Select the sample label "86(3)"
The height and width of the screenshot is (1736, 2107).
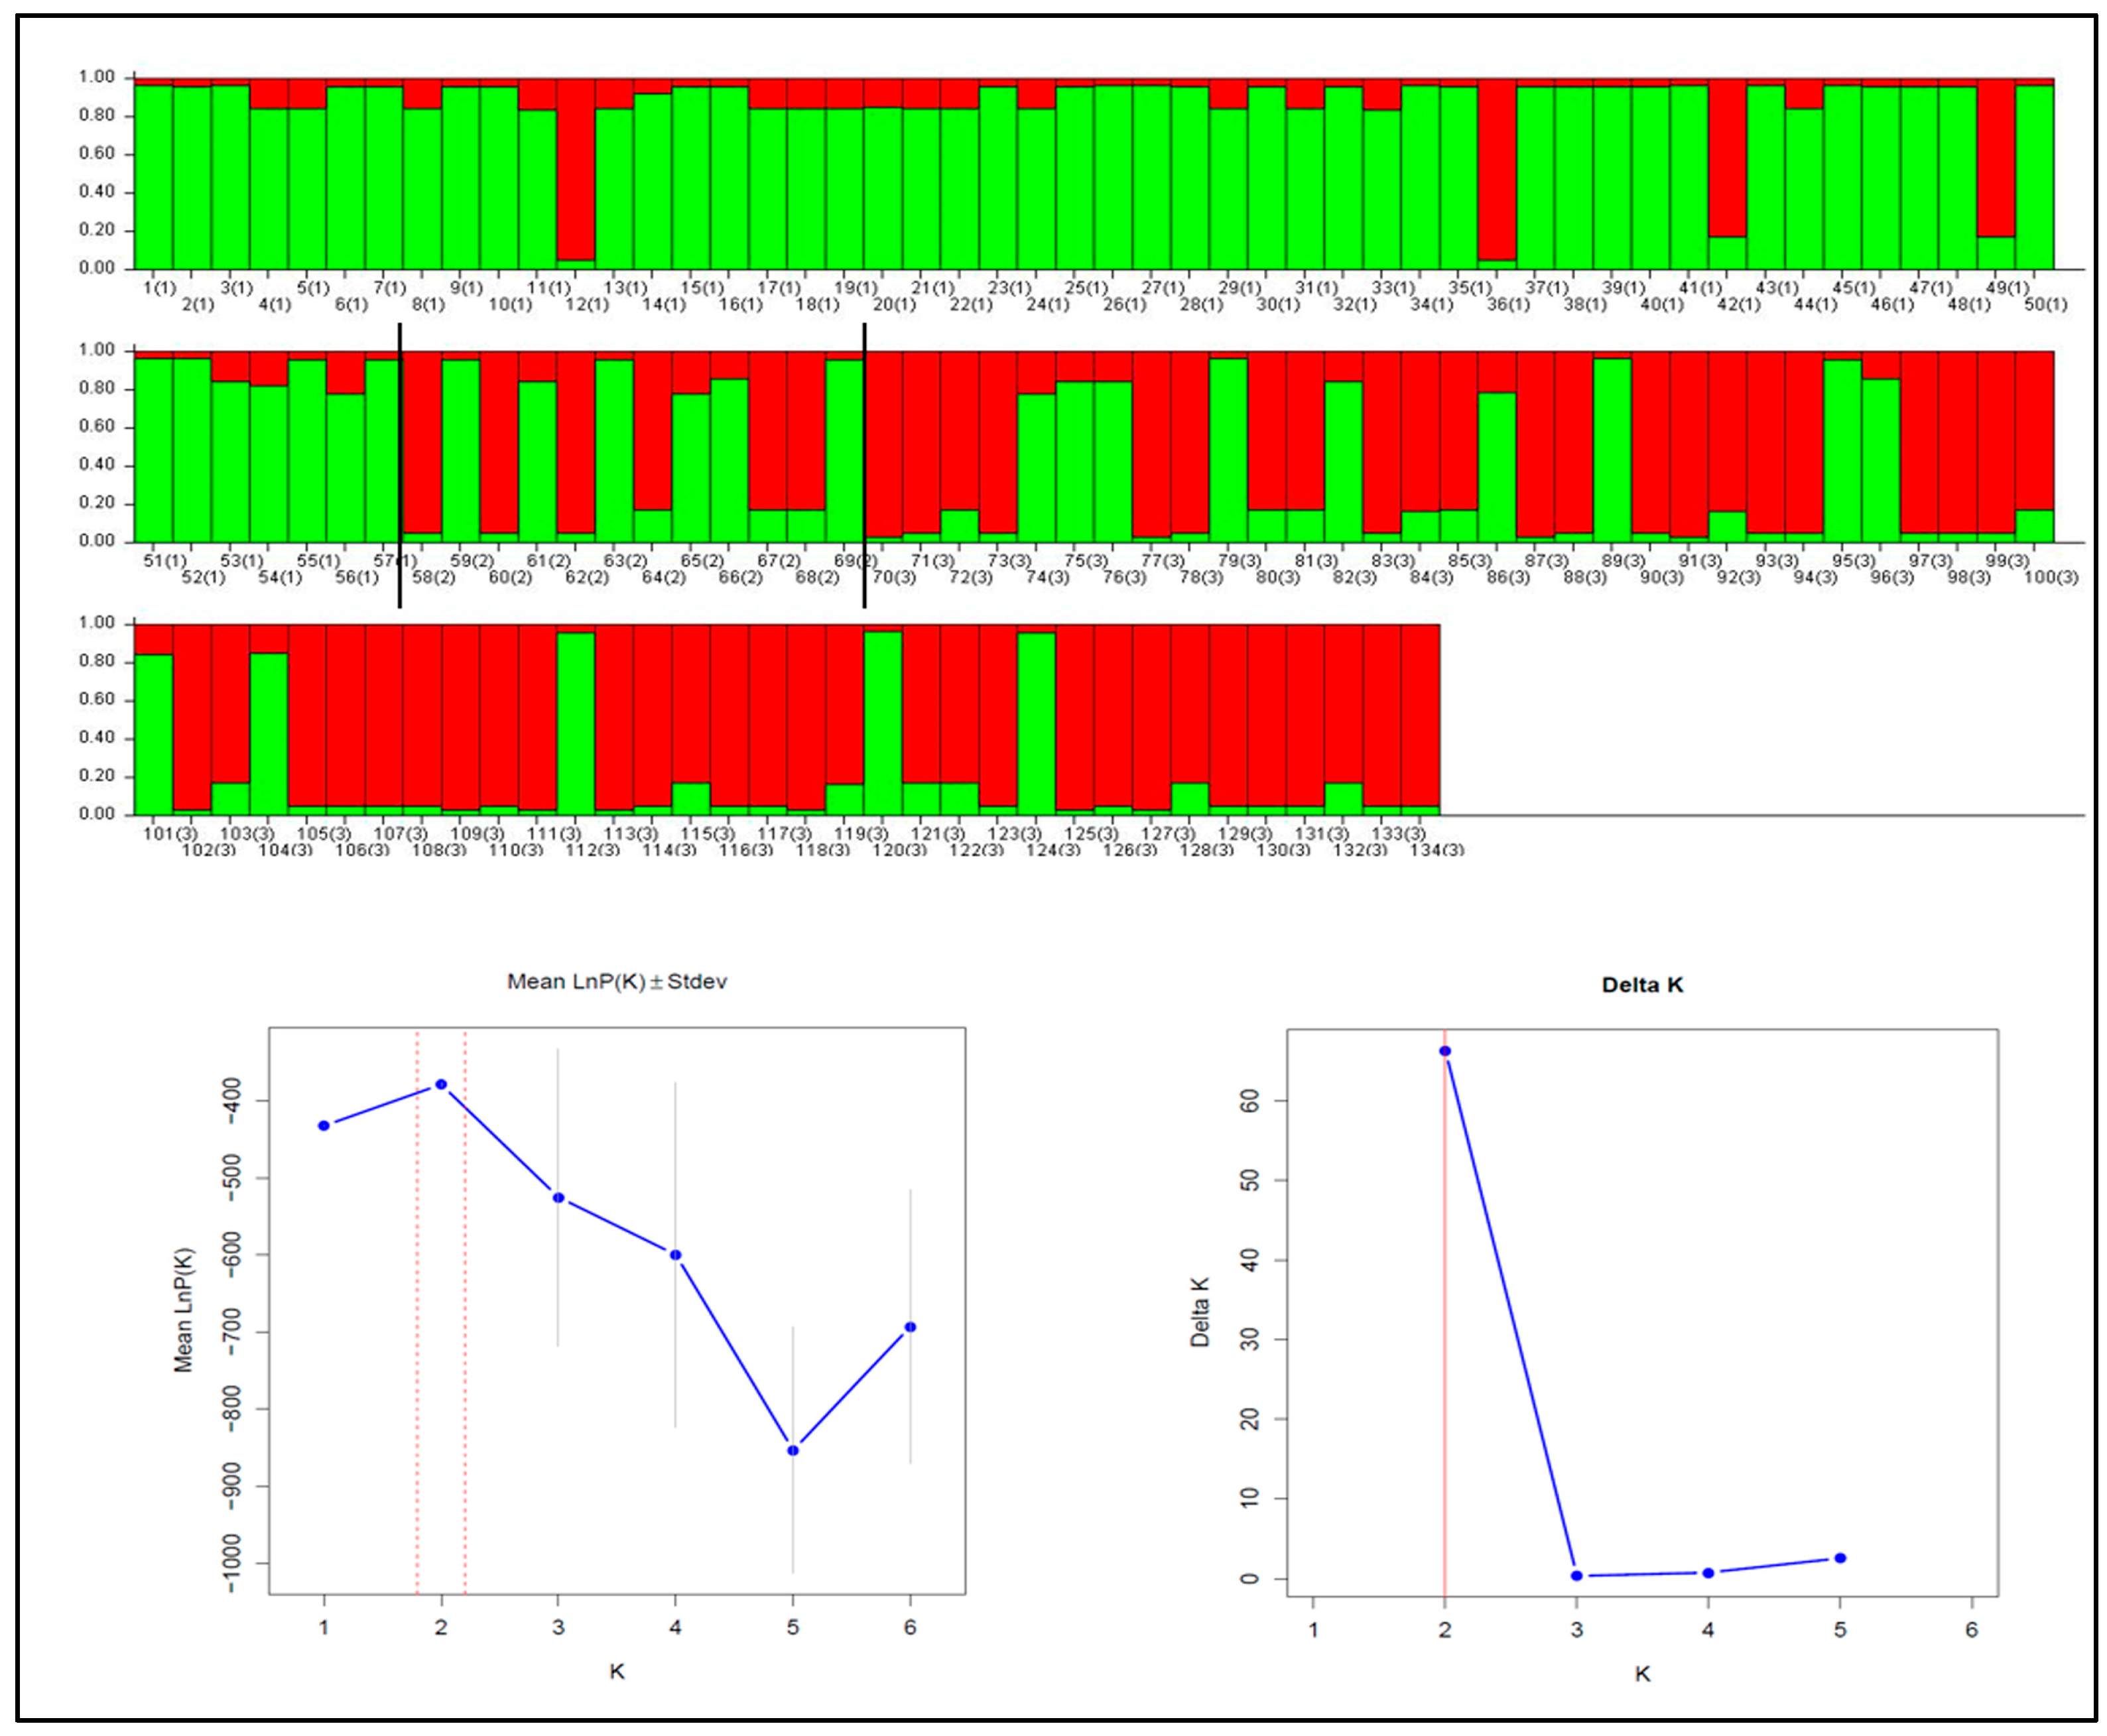point(1508,577)
